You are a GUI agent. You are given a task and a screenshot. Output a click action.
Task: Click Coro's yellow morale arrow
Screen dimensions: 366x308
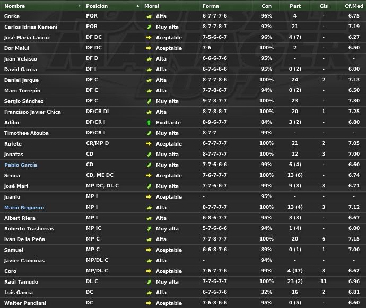pos(149,271)
